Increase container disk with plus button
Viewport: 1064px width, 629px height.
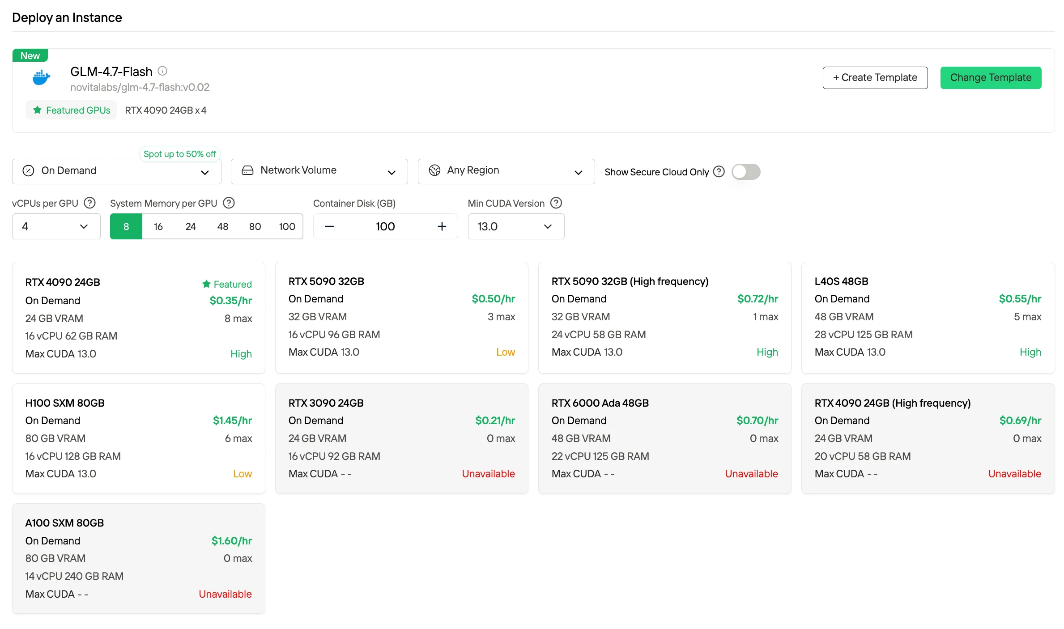tap(442, 226)
